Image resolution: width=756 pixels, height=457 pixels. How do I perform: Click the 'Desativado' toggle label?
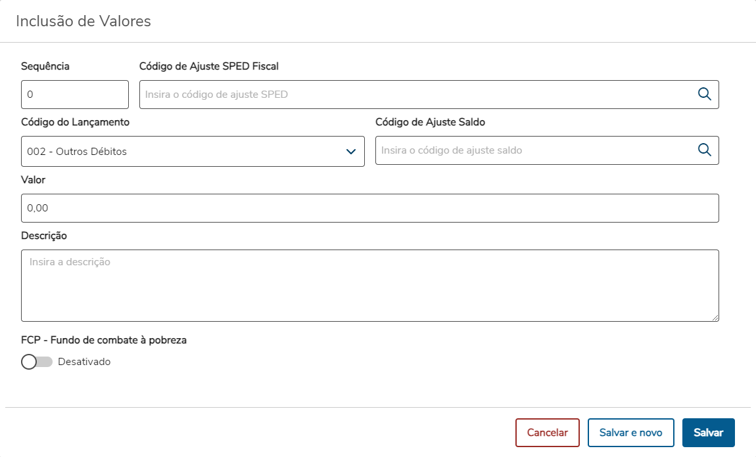(x=84, y=362)
